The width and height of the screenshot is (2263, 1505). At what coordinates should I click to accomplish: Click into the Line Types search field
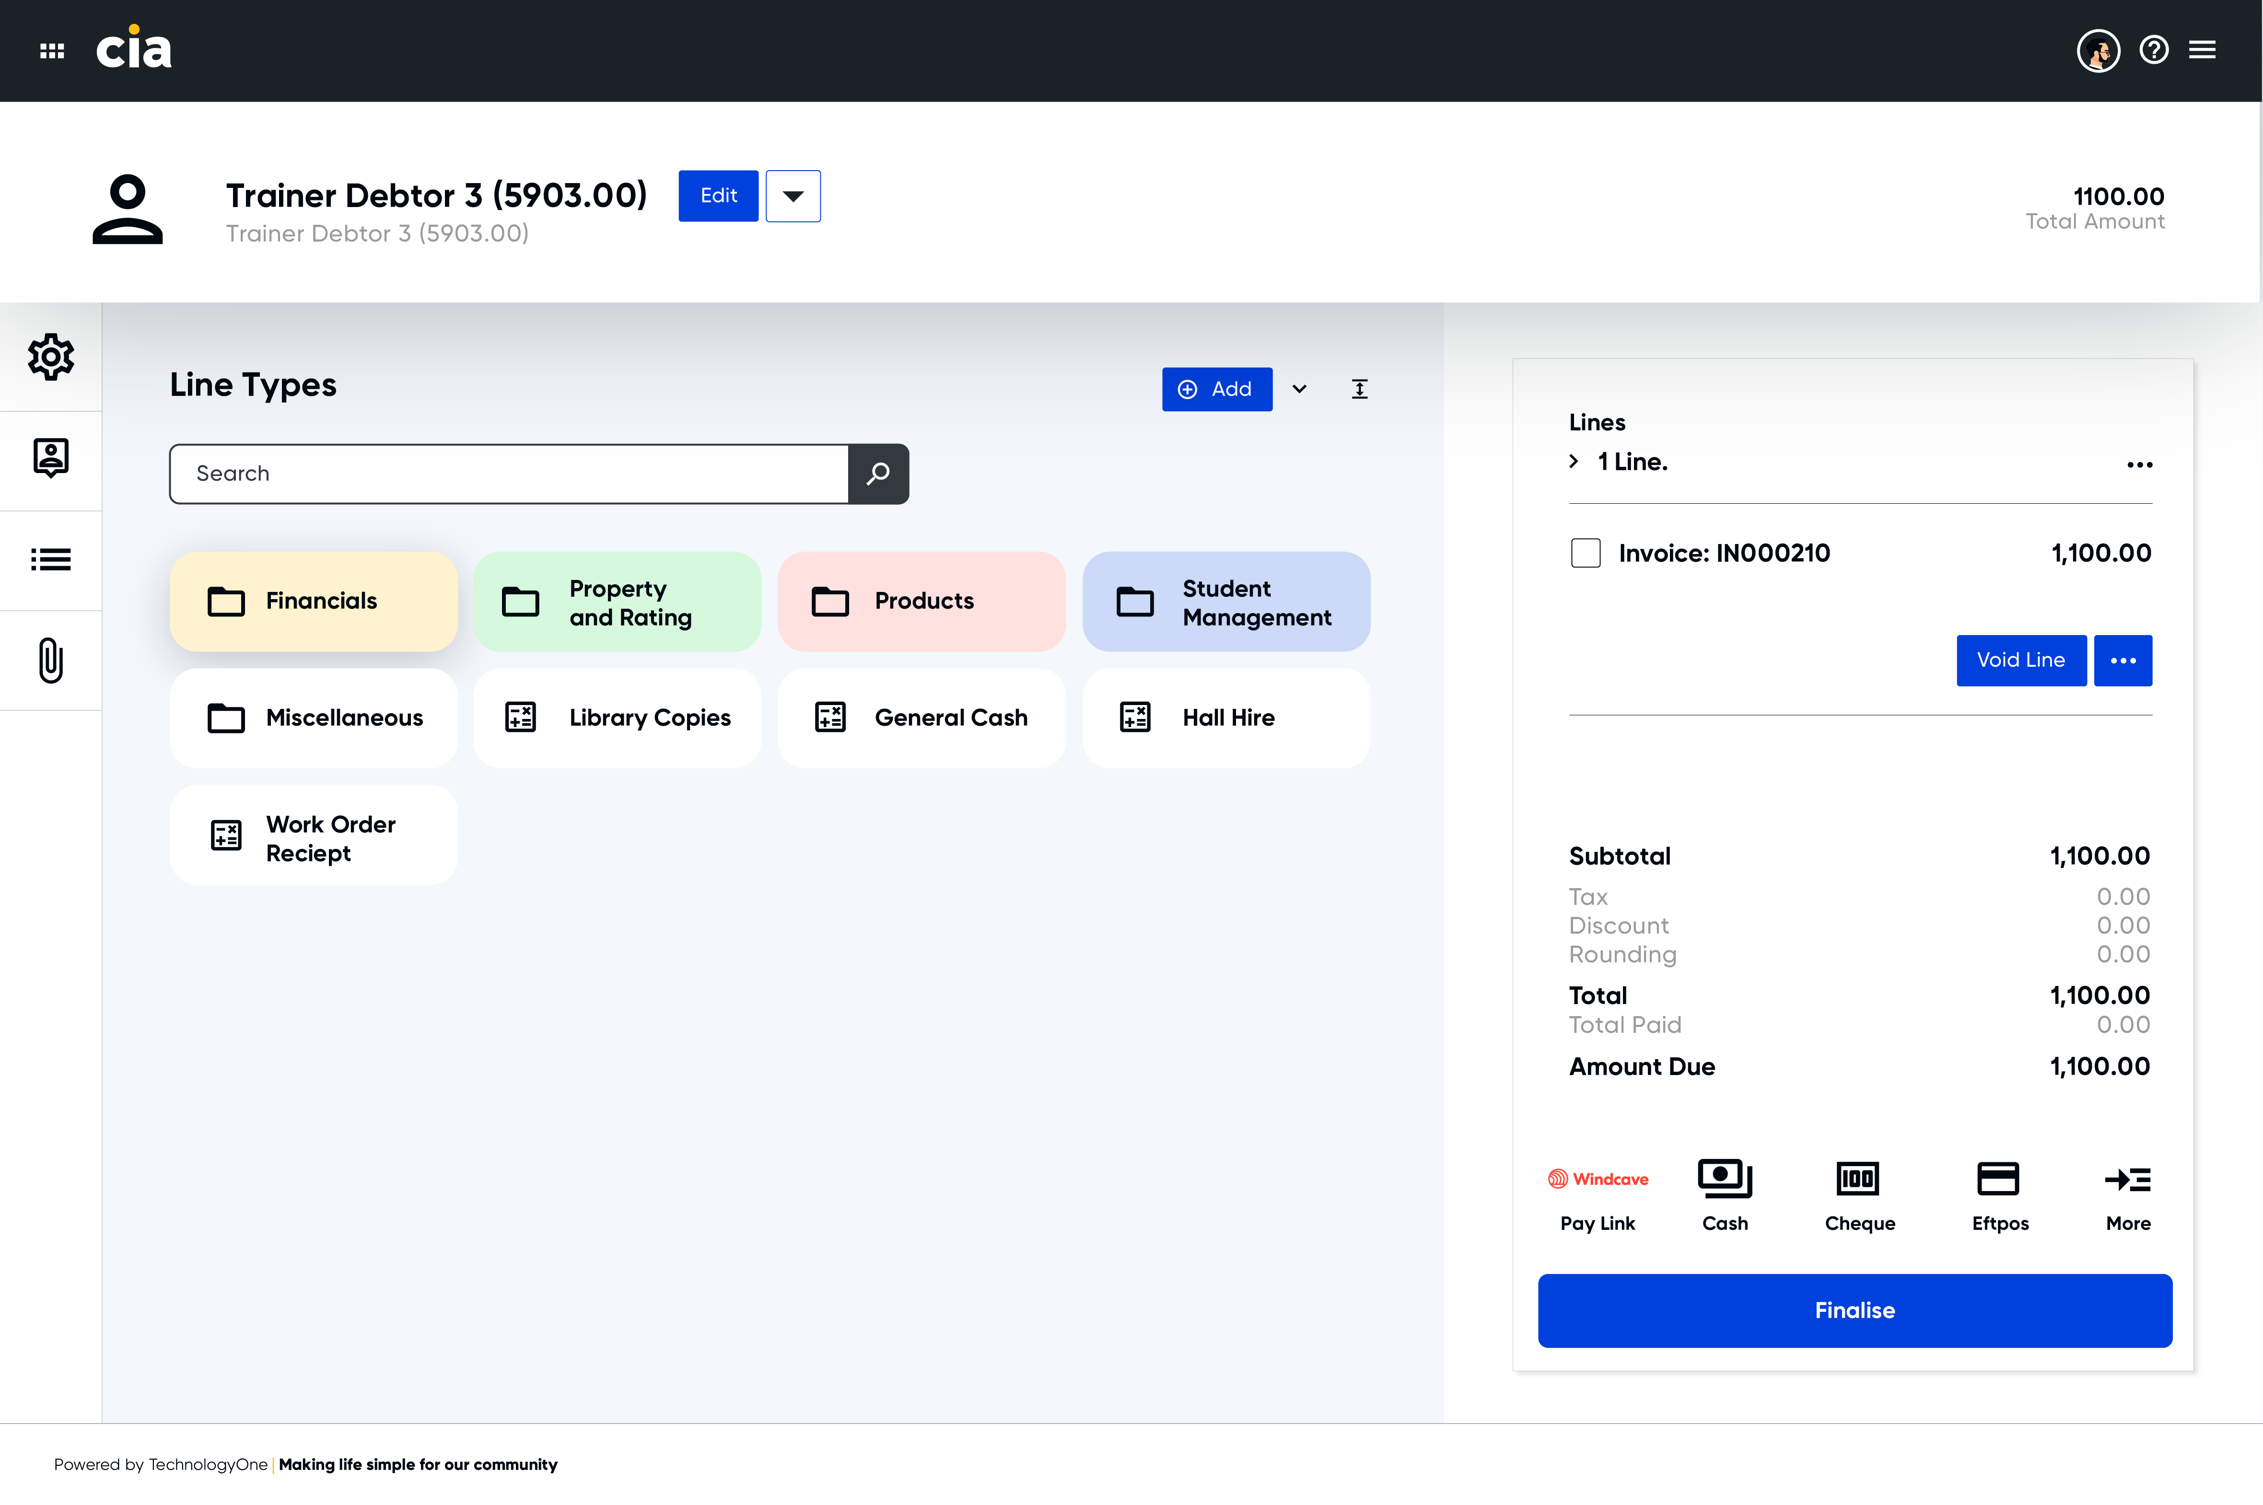[509, 474]
